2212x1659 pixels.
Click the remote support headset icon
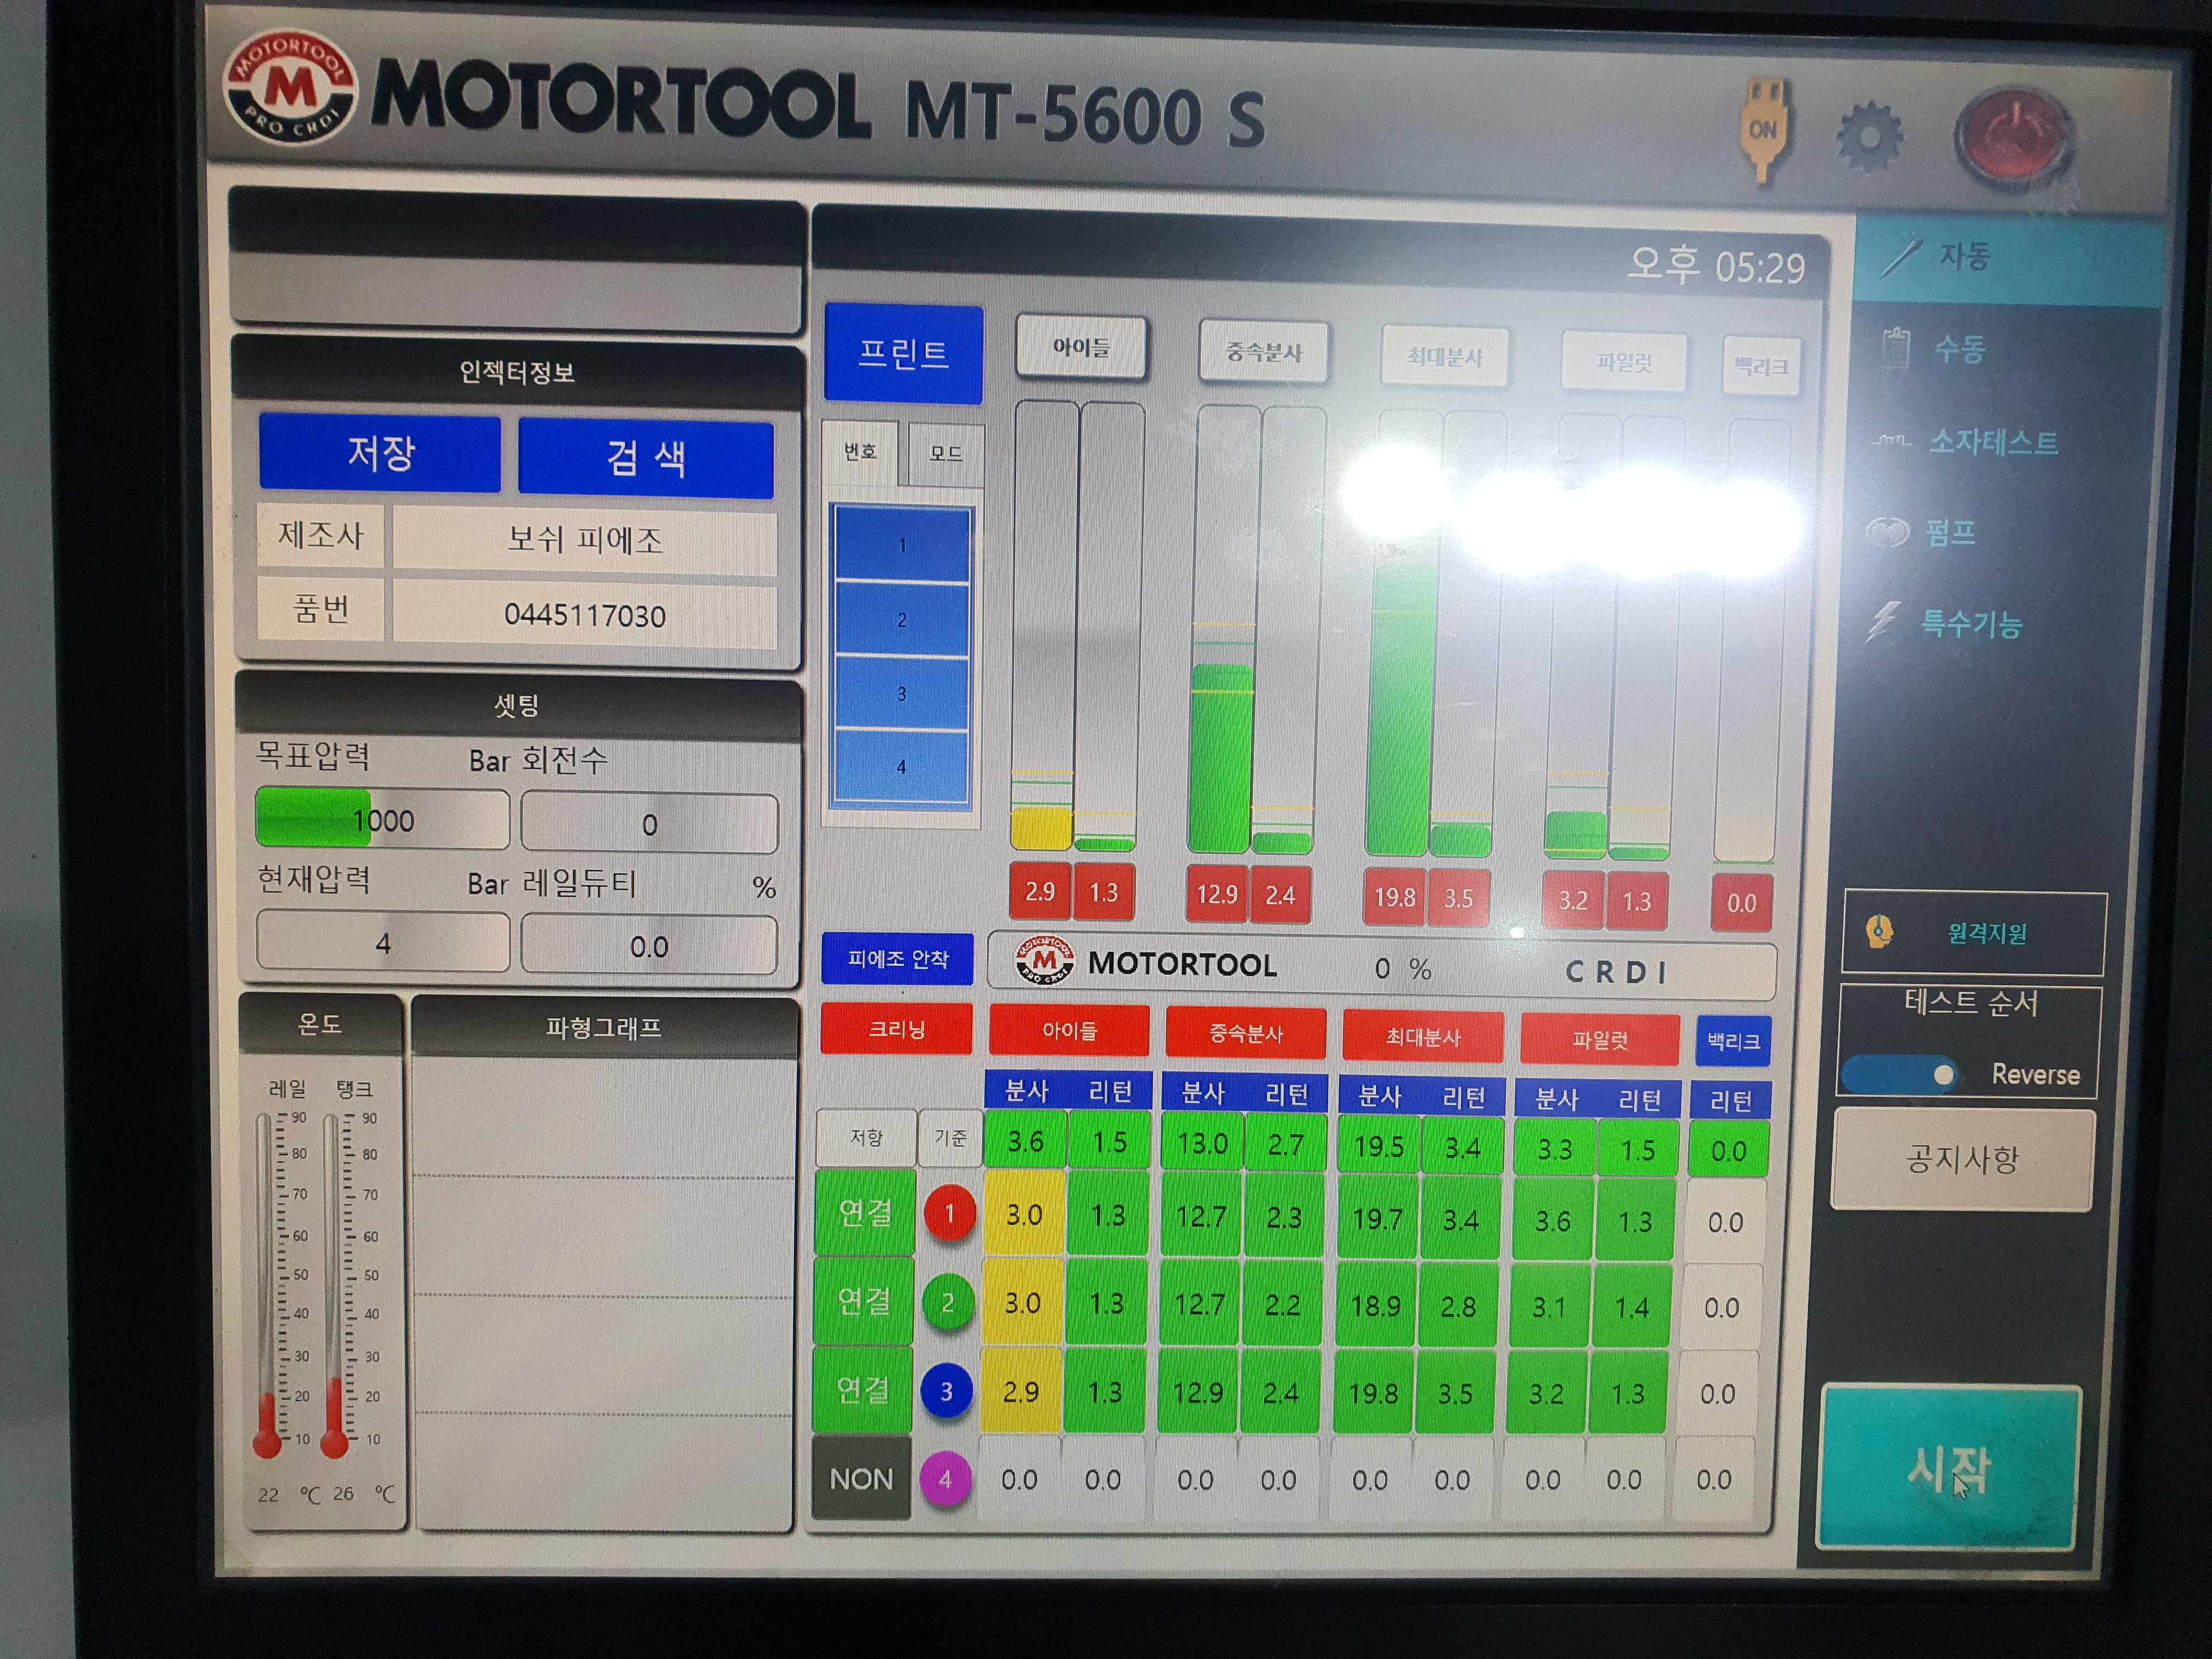[1880, 932]
